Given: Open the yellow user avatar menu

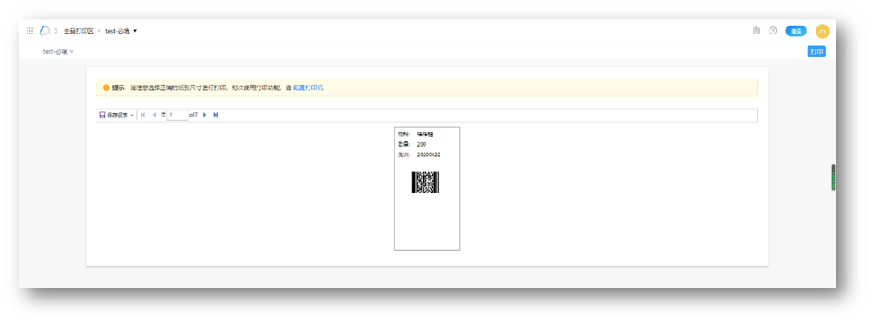Looking at the screenshot, I should tap(823, 31).
